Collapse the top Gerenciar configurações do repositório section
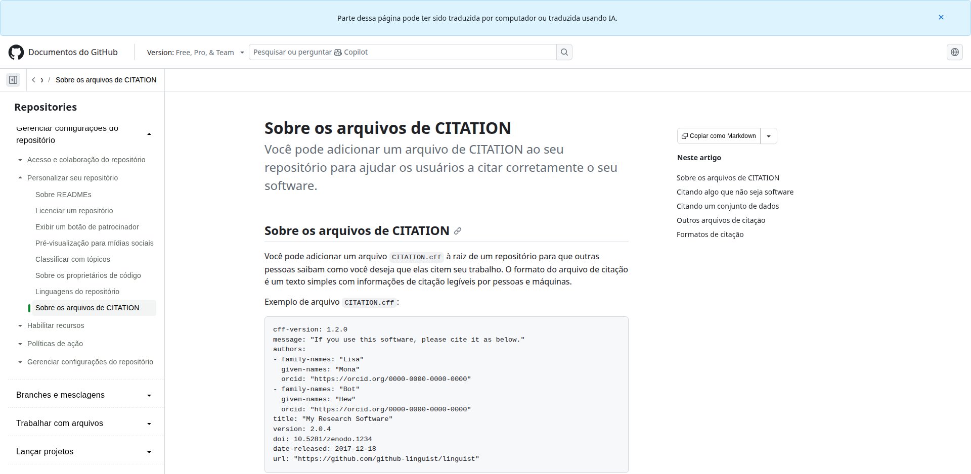971x474 pixels. pyautogui.click(x=84, y=134)
